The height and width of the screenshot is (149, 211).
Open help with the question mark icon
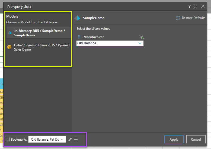[x=190, y=6]
